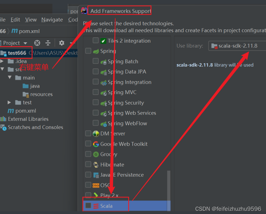Enable the Spring checkbox

click(x=88, y=51)
